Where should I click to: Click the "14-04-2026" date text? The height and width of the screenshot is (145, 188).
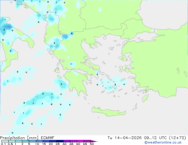tap(128, 138)
